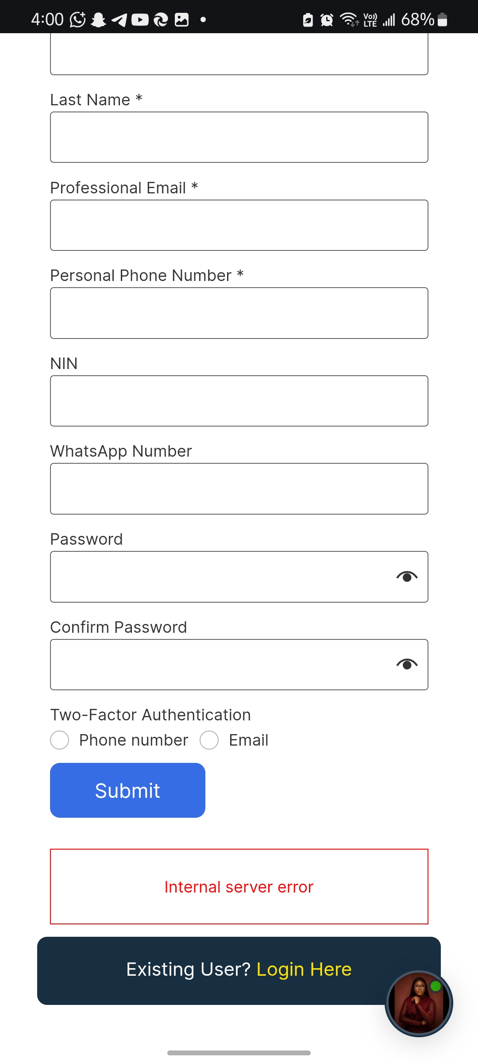Reveal the Confirm Password text
478x1062 pixels.
[x=407, y=664]
